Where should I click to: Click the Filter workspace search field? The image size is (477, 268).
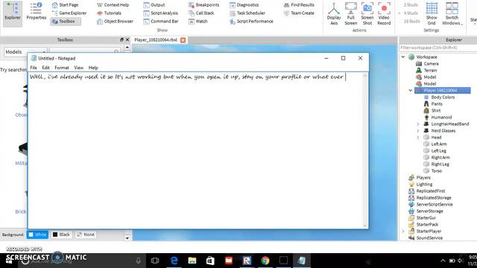coord(438,48)
